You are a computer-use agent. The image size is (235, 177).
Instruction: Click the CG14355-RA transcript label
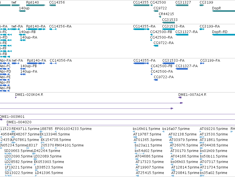(x=144, y=26)
